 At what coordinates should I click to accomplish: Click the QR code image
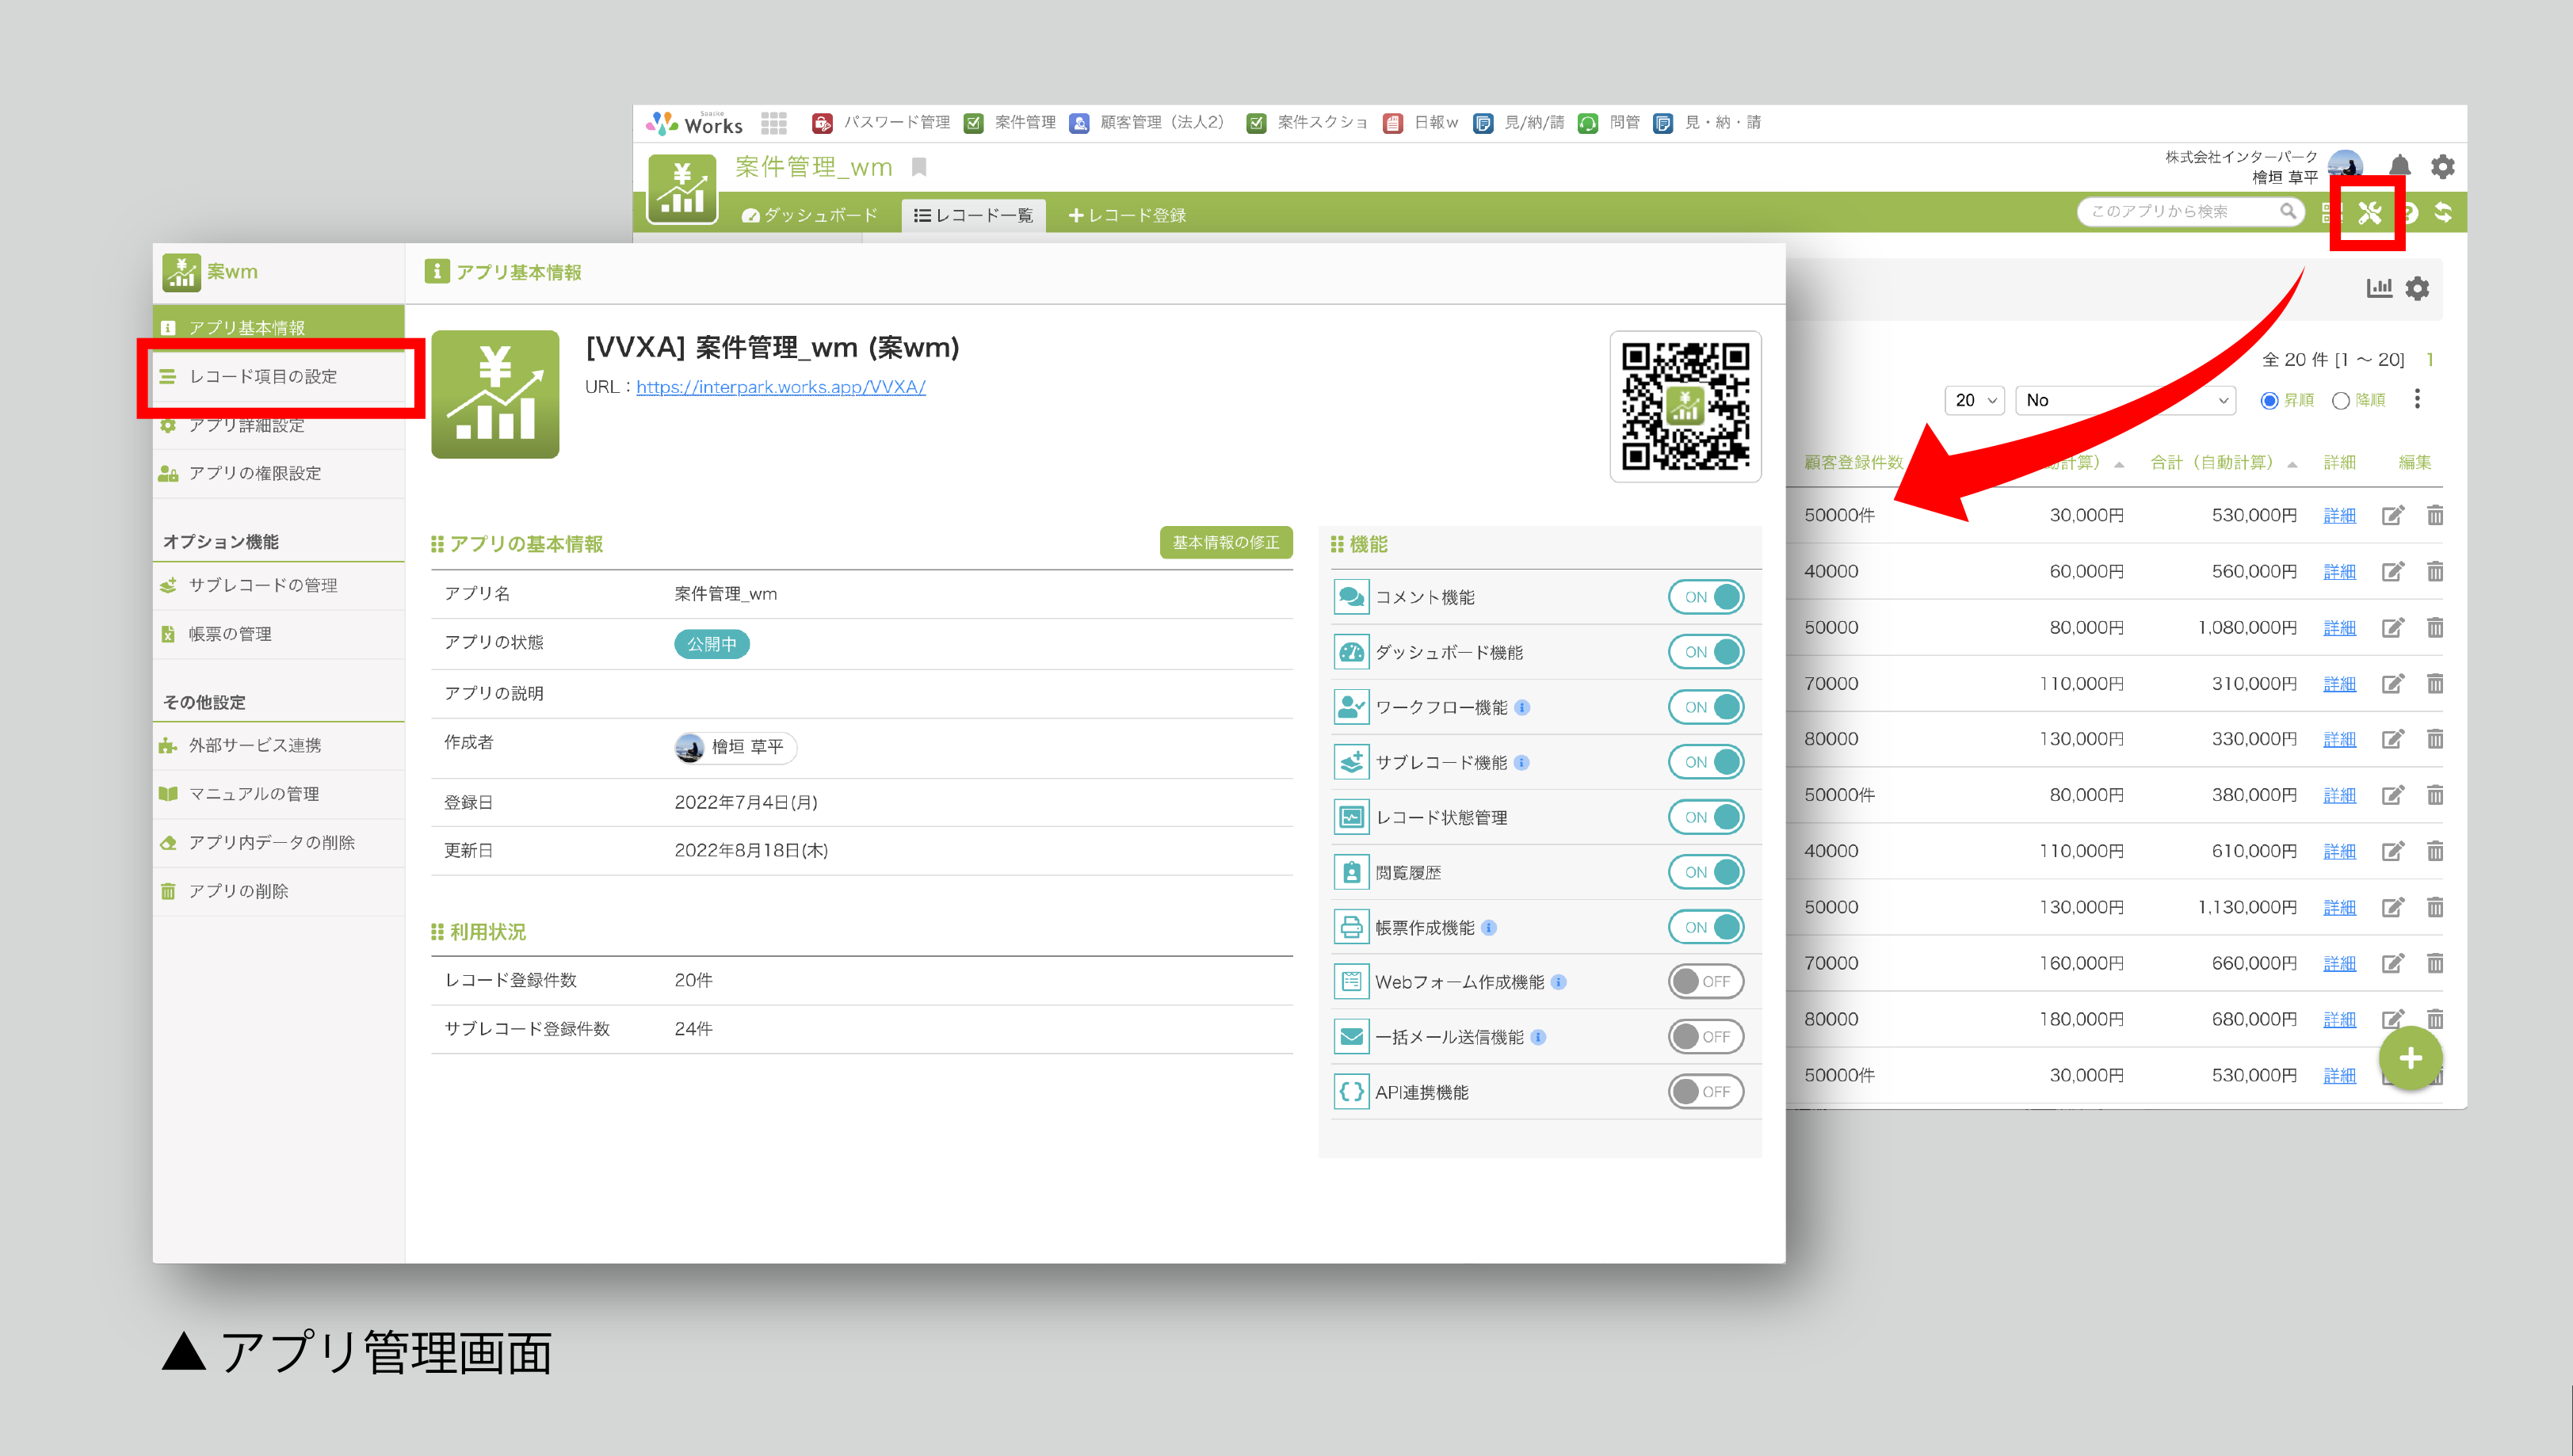coord(1685,406)
